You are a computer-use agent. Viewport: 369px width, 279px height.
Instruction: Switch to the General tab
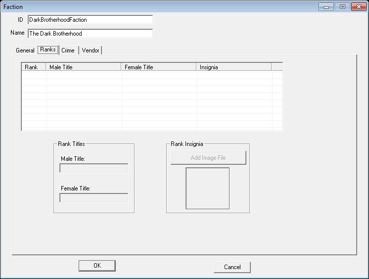pos(25,50)
